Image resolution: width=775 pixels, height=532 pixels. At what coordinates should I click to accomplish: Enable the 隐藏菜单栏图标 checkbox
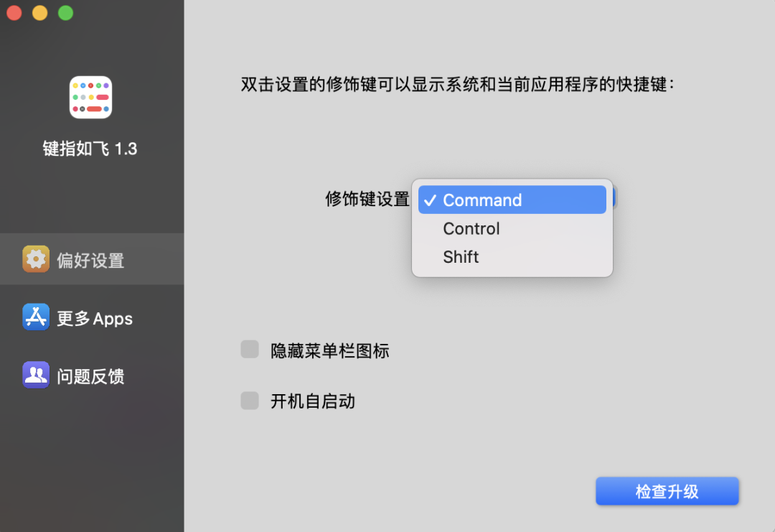point(250,350)
